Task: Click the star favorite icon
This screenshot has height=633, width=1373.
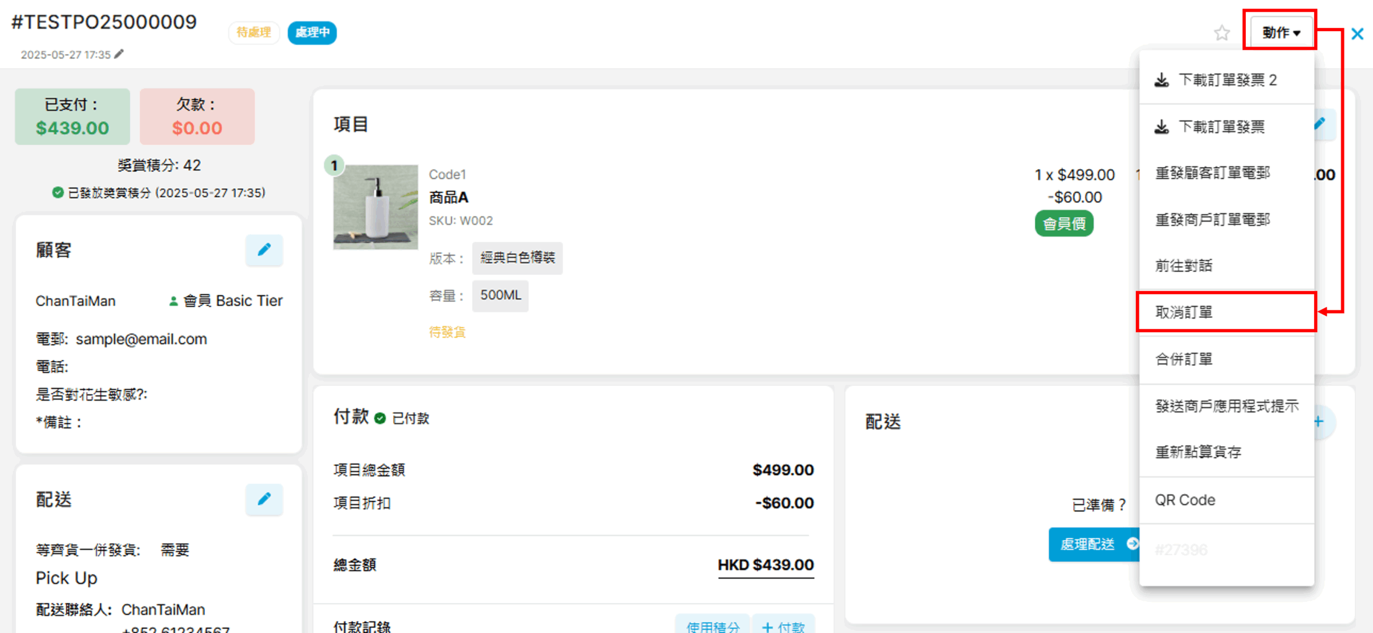Action: 1221,33
